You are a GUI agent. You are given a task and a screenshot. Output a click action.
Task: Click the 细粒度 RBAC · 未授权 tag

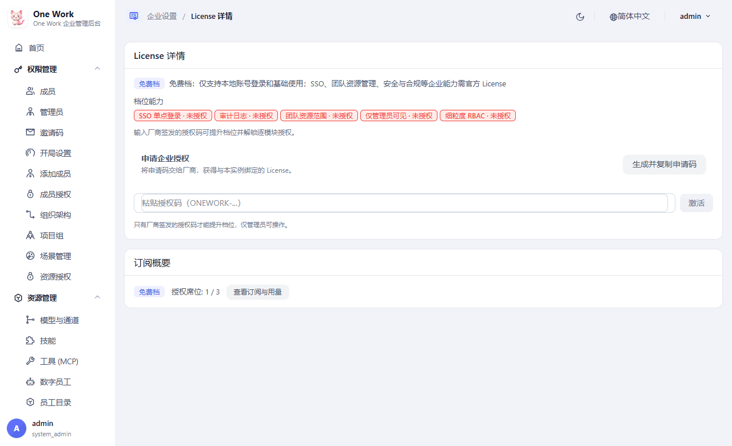pyautogui.click(x=478, y=116)
